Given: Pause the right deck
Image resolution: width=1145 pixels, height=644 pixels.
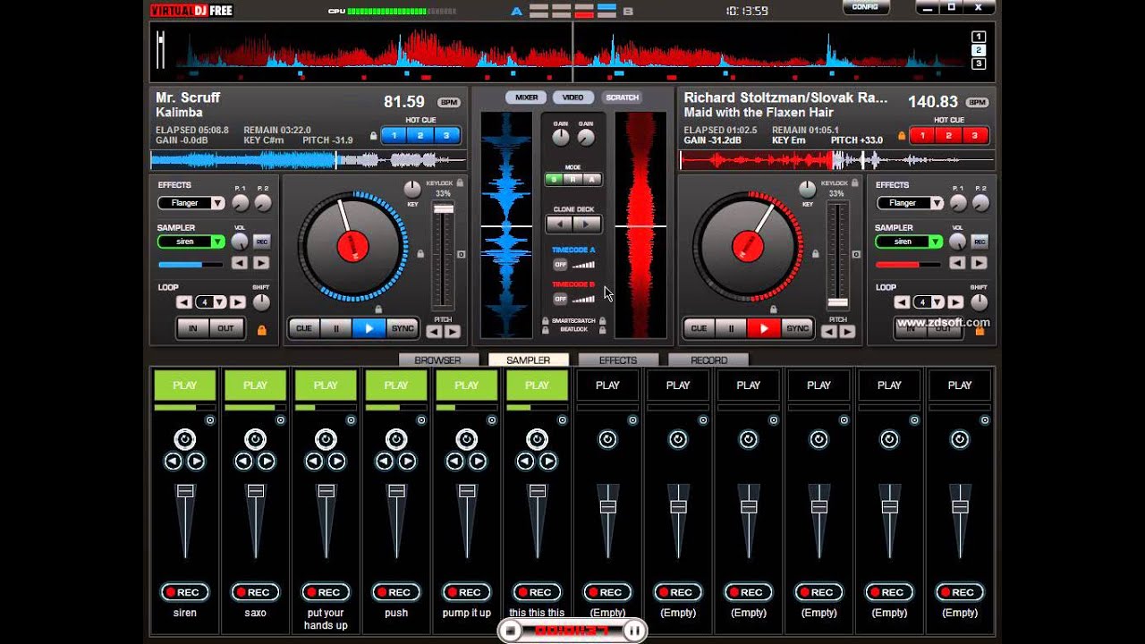Looking at the screenshot, I should (x=731, y=328).
